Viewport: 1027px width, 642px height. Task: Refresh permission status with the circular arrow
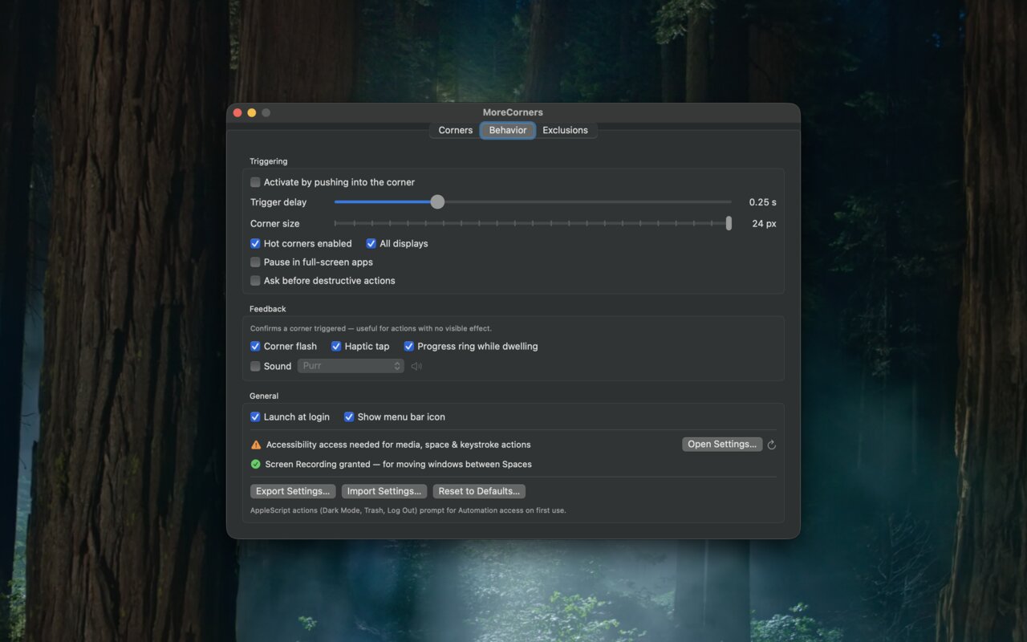(771, 445)
